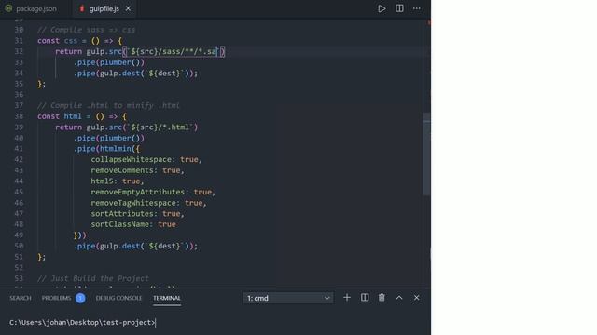597x335 pixels.
Task: Click the 'sortClassName: true' line
Action: click(x=133, y=224)
